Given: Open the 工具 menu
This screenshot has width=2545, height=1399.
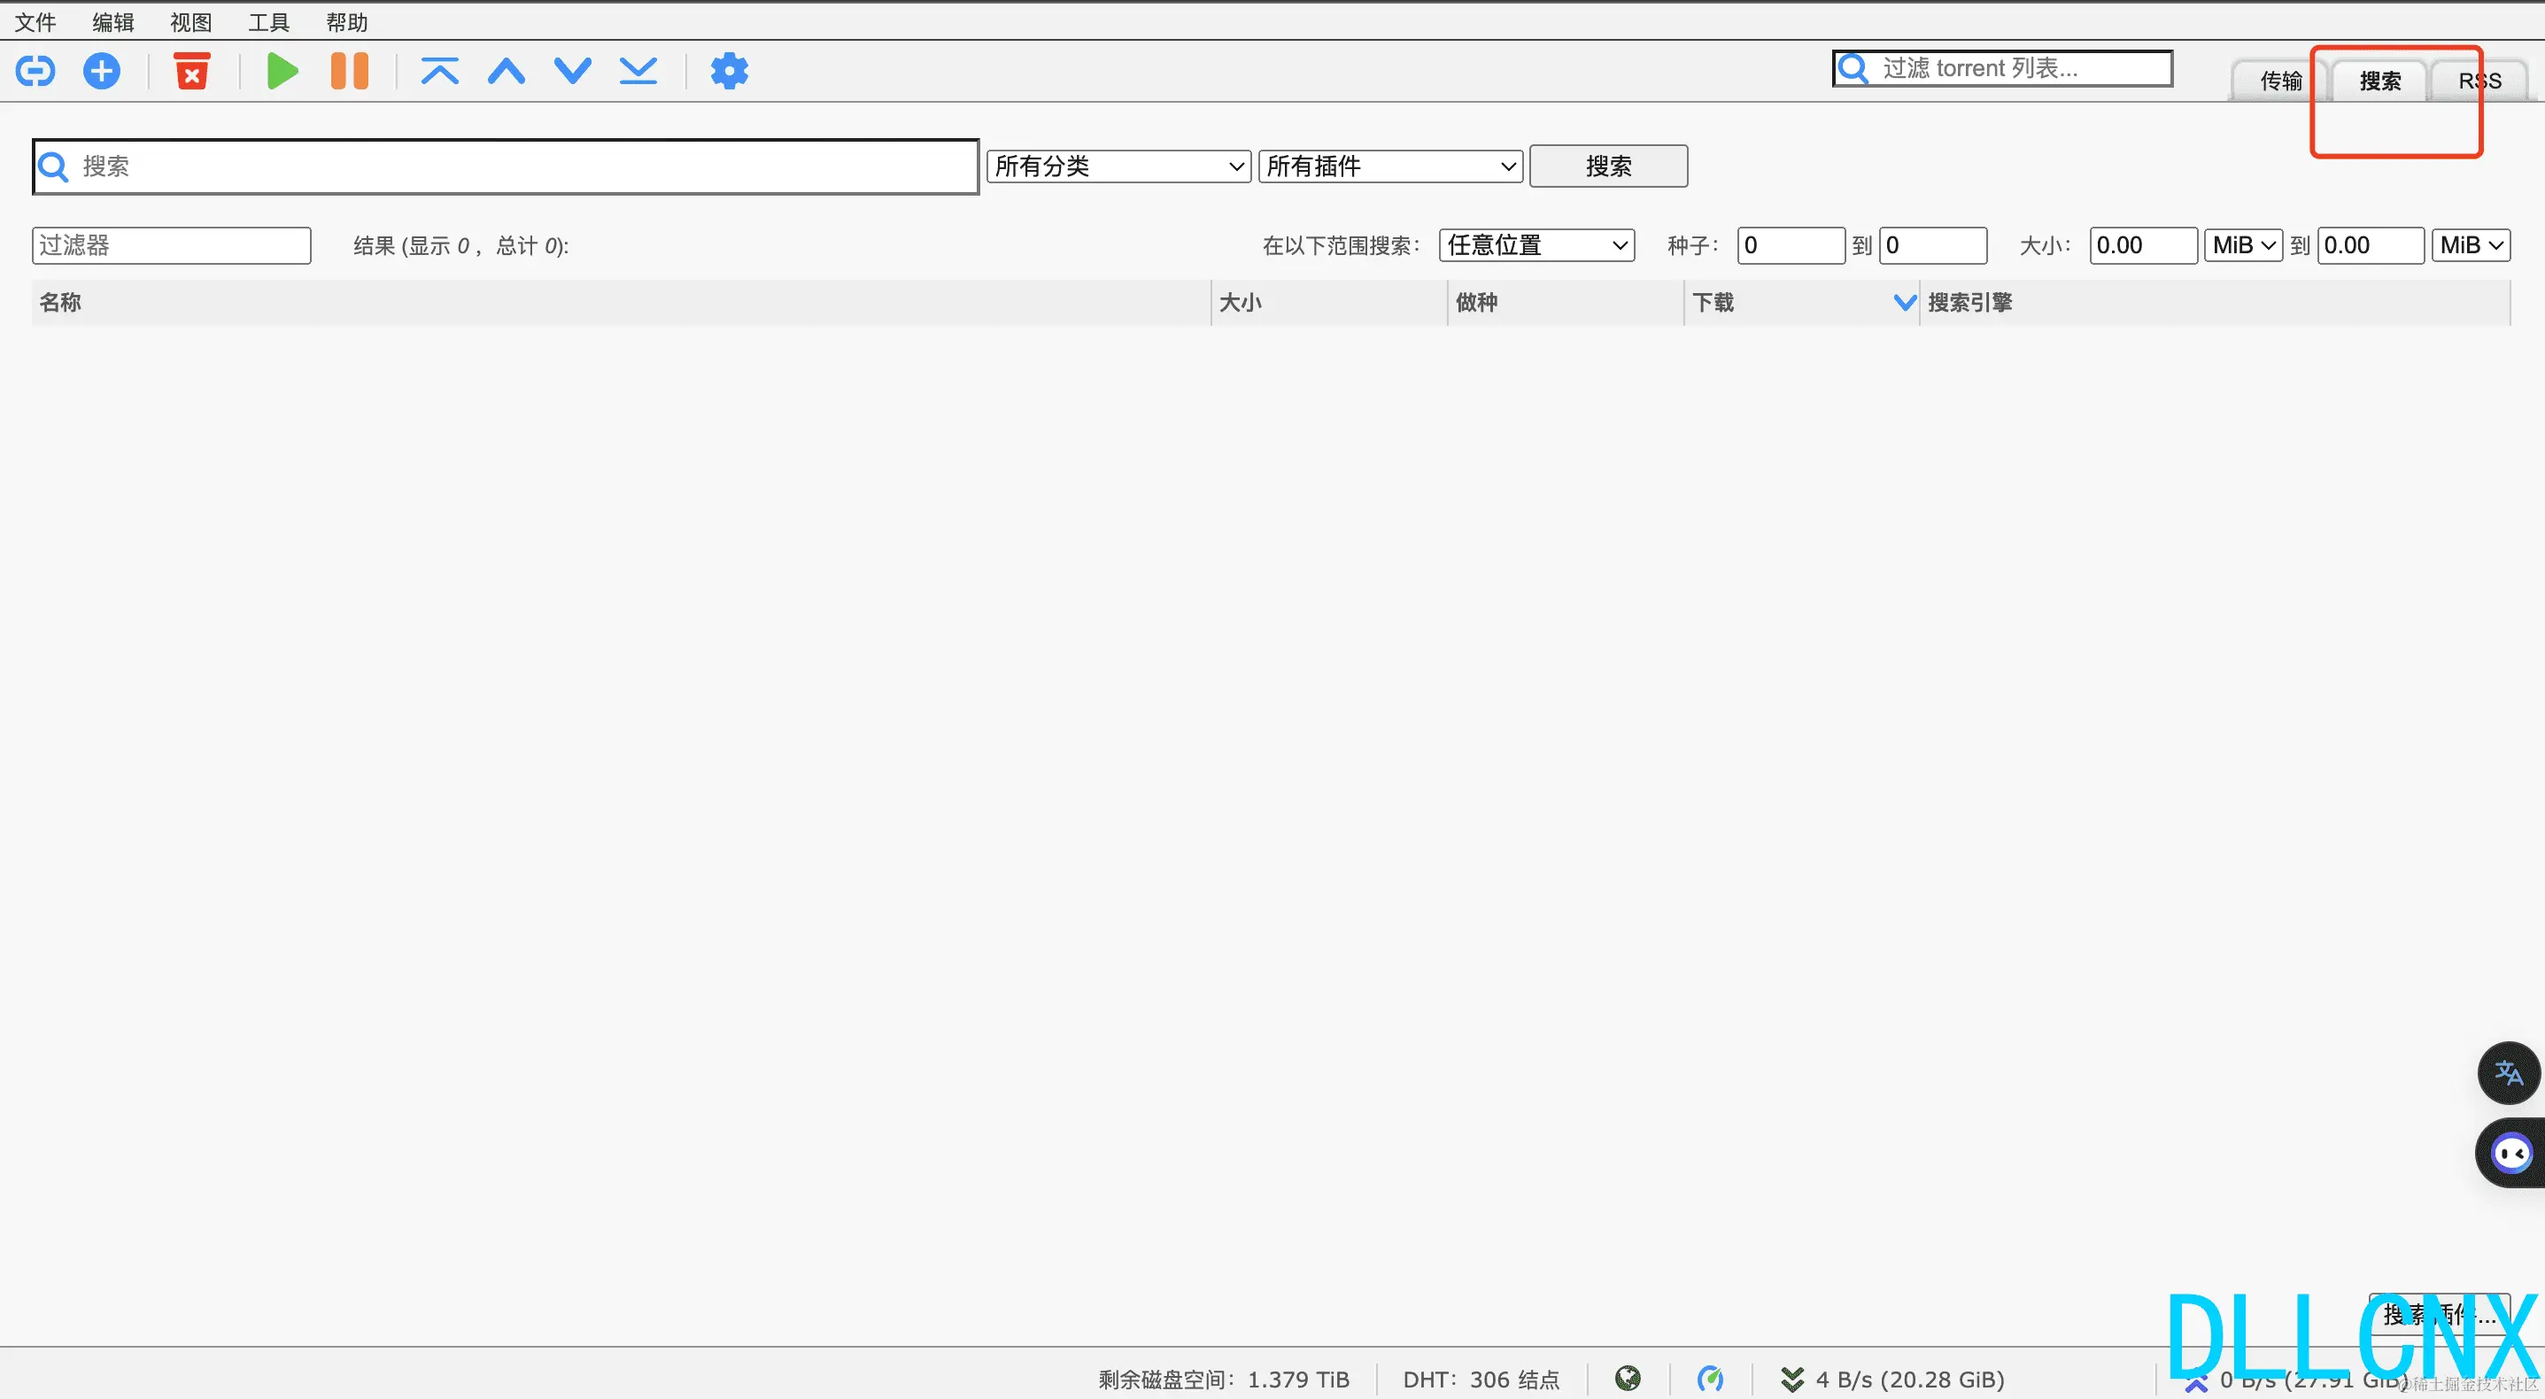Looking at the screenshot, I should click(267, 22).
